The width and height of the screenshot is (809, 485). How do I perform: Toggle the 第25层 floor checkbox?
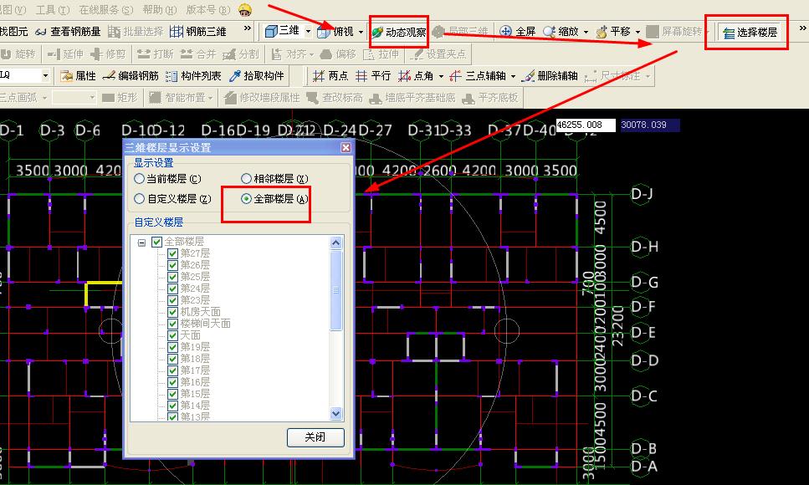173,277
